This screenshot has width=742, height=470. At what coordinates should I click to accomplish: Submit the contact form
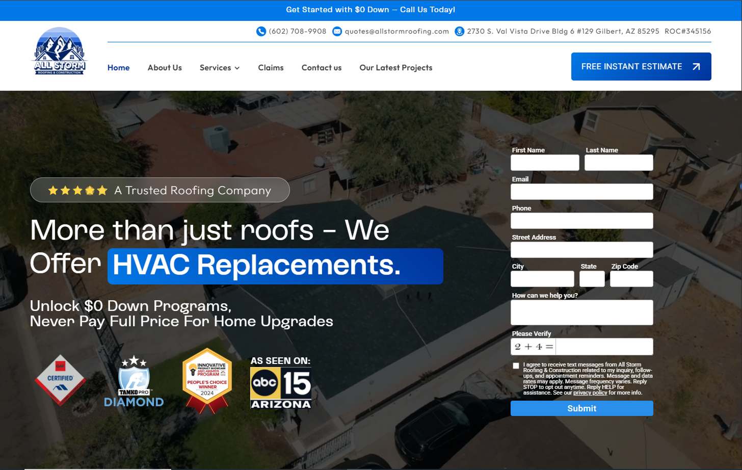click(582, 408)
